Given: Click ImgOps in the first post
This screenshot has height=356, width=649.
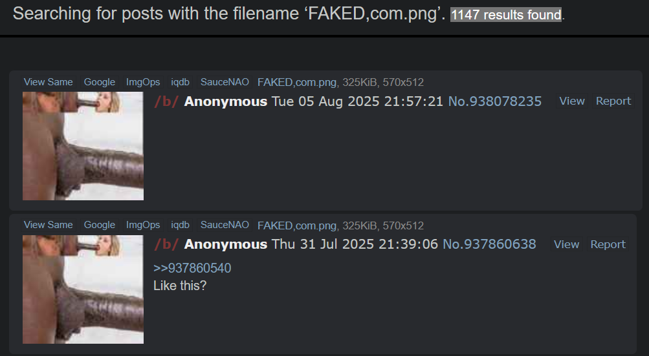Looking at the screenshot, I should tap(143, 82).
